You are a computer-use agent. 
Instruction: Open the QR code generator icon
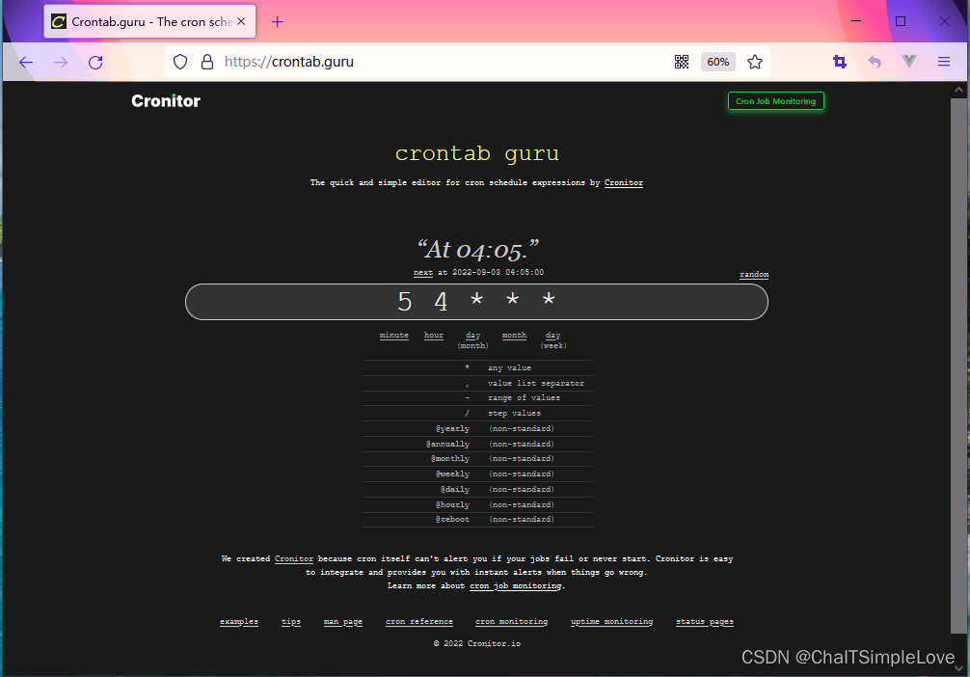pyautogui.click(x=682, y=62)
